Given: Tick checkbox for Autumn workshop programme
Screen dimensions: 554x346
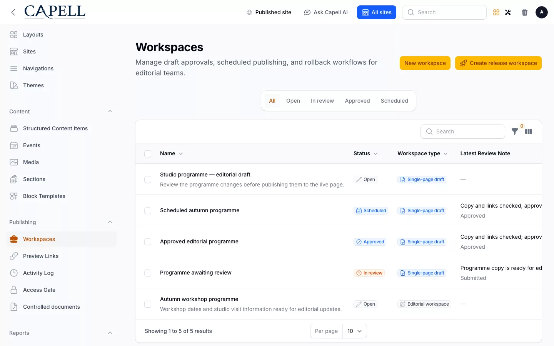Looking at the screenshot, I should (148, 304).
